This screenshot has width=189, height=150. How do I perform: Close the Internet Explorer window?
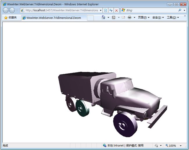pos(183,4)
